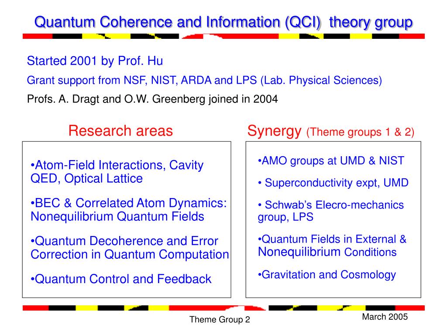Click the 'Grant support from NSF, NIST, ARDA and LPS' line
Image resolution: width=447 pixels, height=335 pixels.
[204, 80]
